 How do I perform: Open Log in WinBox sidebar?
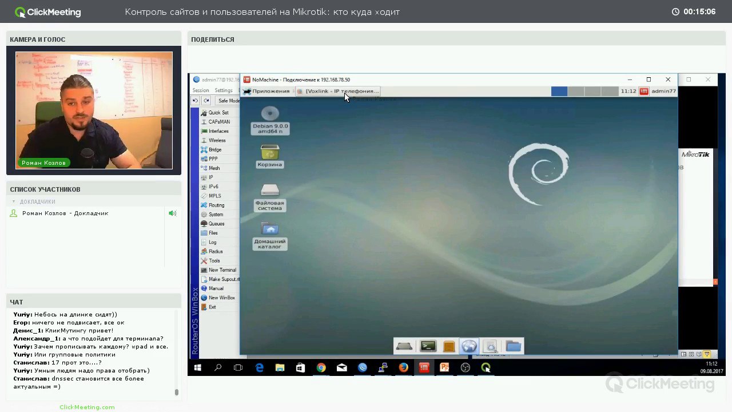click(209, 242)
